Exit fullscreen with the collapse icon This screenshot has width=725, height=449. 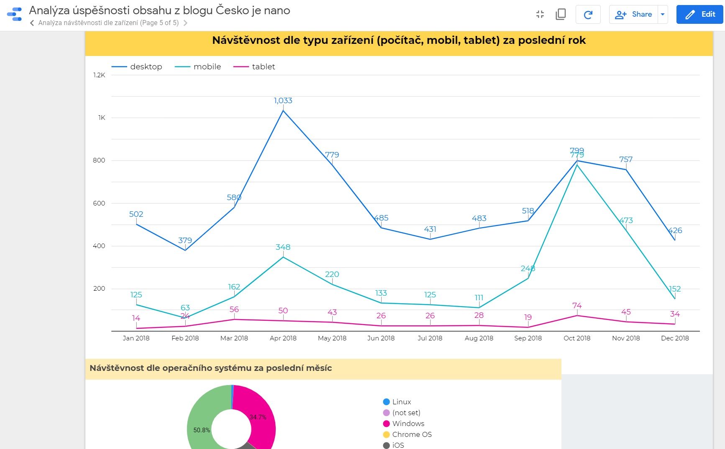[x=540, y=14]
